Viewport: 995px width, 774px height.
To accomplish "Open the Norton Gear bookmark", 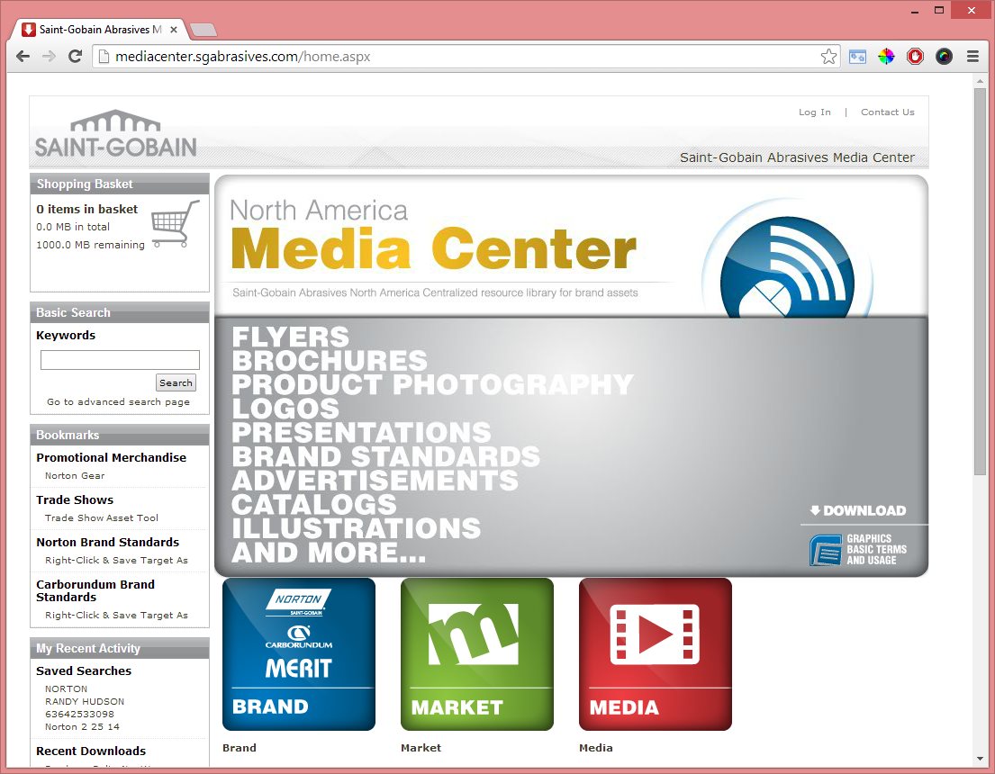I will (75, 475).
